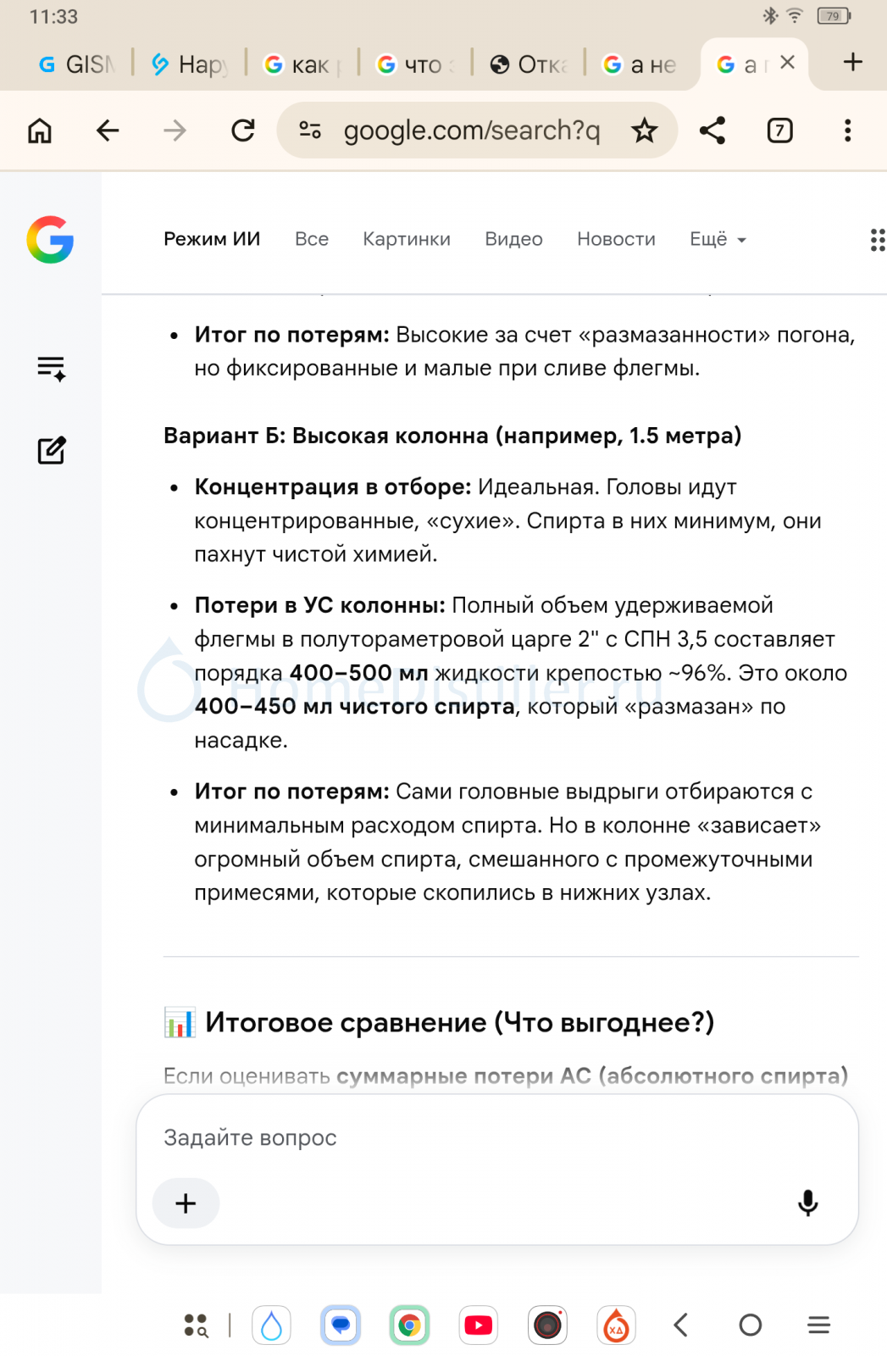Open the Chrome home page icon

[x=40, y=131]
